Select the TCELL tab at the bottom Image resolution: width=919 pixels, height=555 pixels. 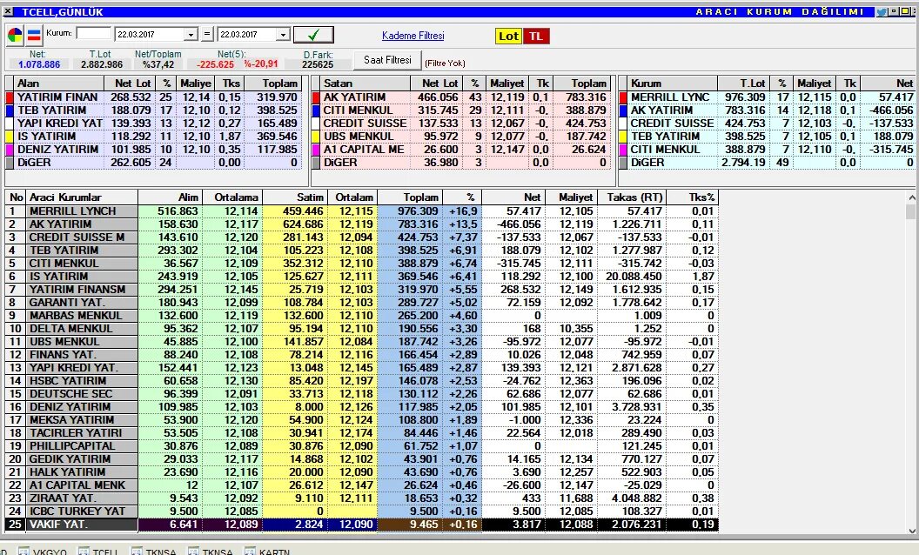(99, 552)
